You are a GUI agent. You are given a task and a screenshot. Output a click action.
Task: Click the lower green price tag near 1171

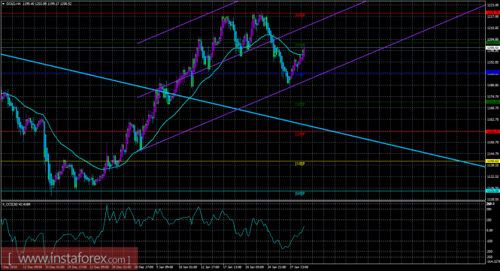tap(492, 101)
